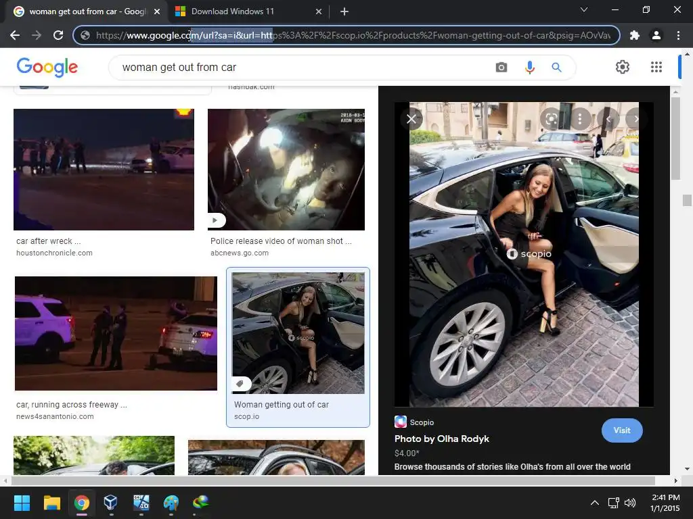The height and width of the screenshot is (519, 693).
Task: Open the tab search dropdown chevron
Action: pos(584,9)
